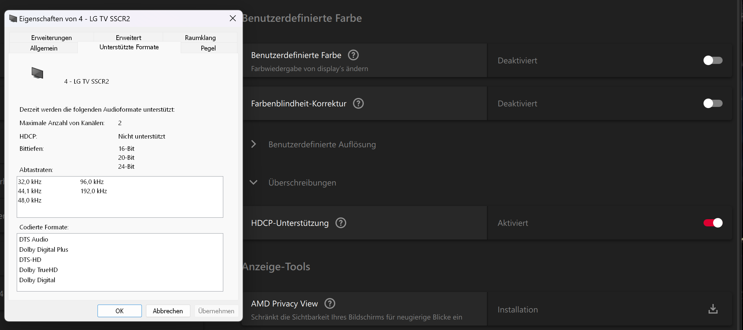743x330 pixels.
Task: Click the Abbrechen button
Action: (168, 311)
